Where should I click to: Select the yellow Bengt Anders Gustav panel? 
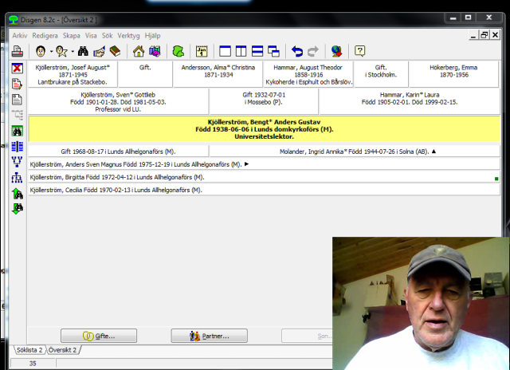264,129
